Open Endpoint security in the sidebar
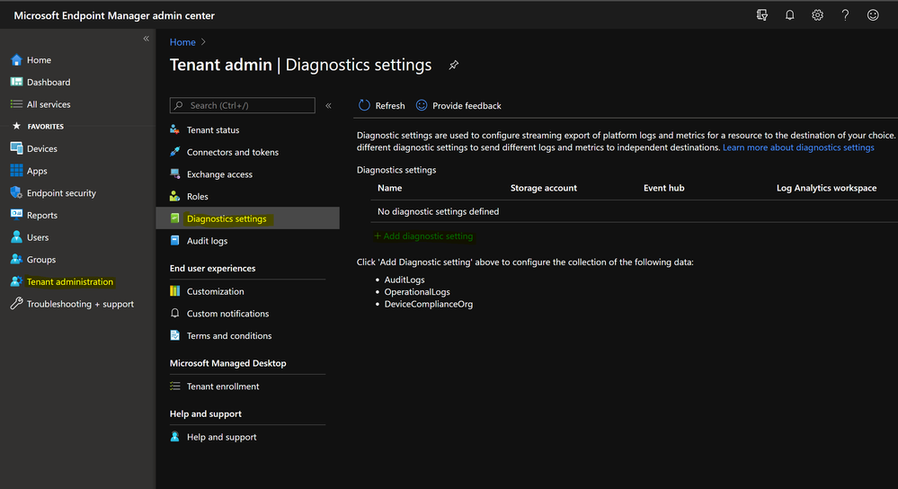This screenshot has width=898, height=489. (x=61, y=193)
